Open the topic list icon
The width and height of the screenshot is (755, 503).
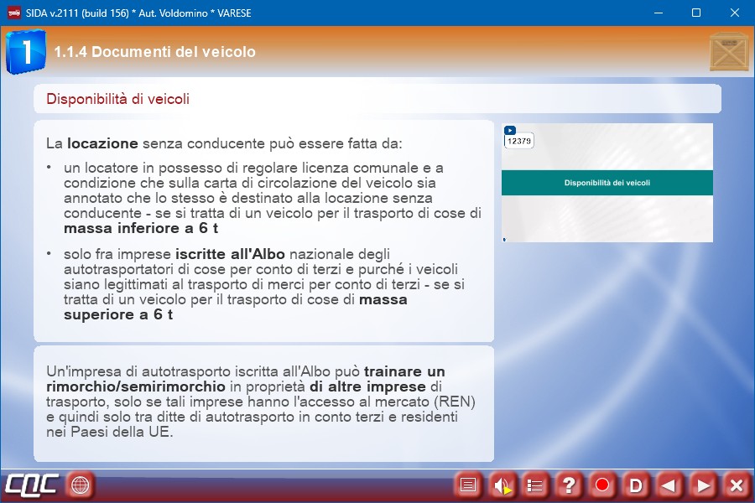[535, 485]
